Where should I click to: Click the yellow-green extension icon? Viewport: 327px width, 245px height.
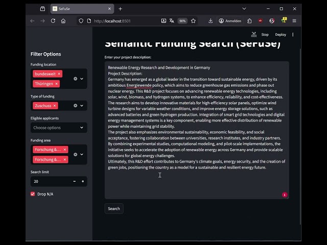(284, 20)
